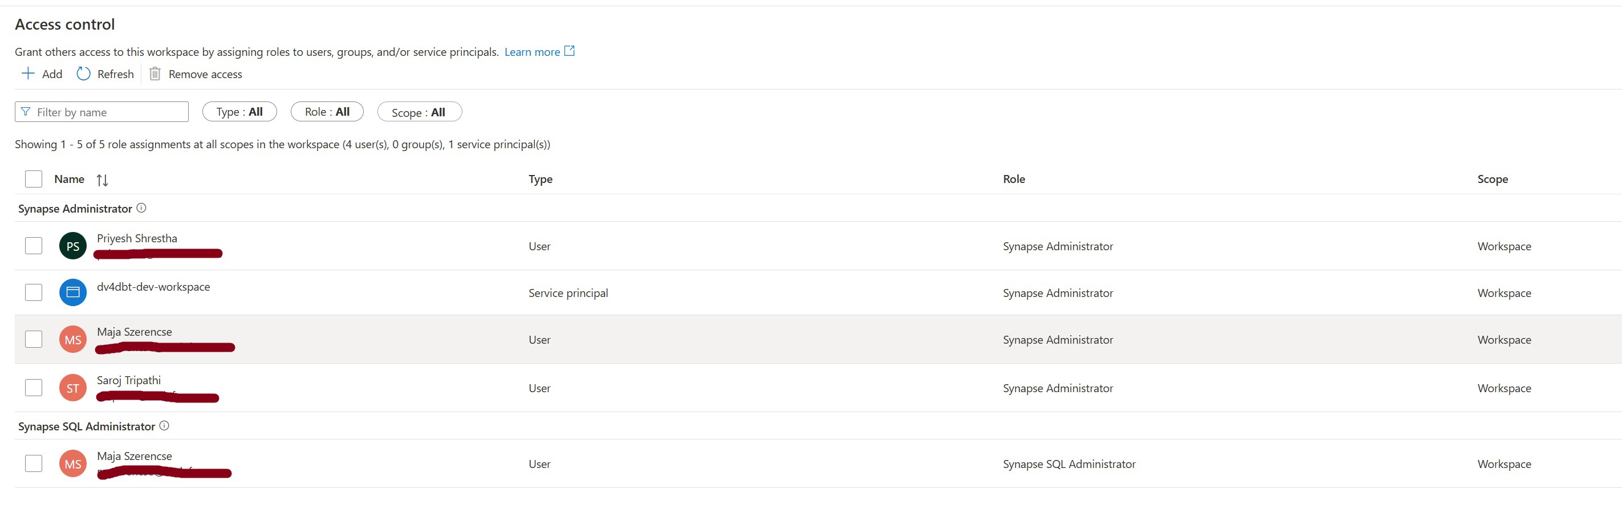Open the Type : All filter
1622x517 pixels.
click(x=239, y=112)
